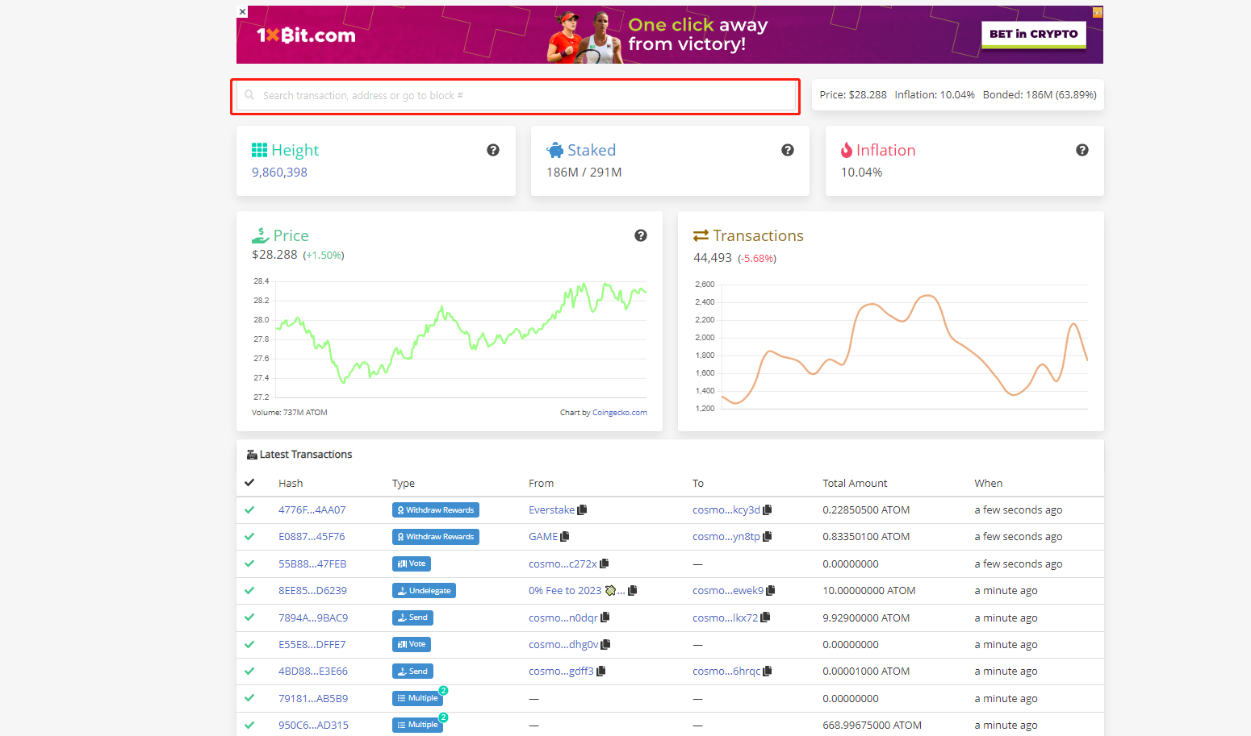Click the help icon in Staked card
This screenshot has height=736, width=1251.
click(788, 150)
